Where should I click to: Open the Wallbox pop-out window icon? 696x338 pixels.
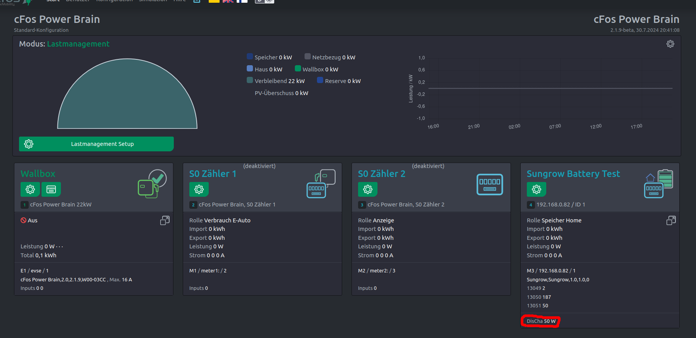165,220
